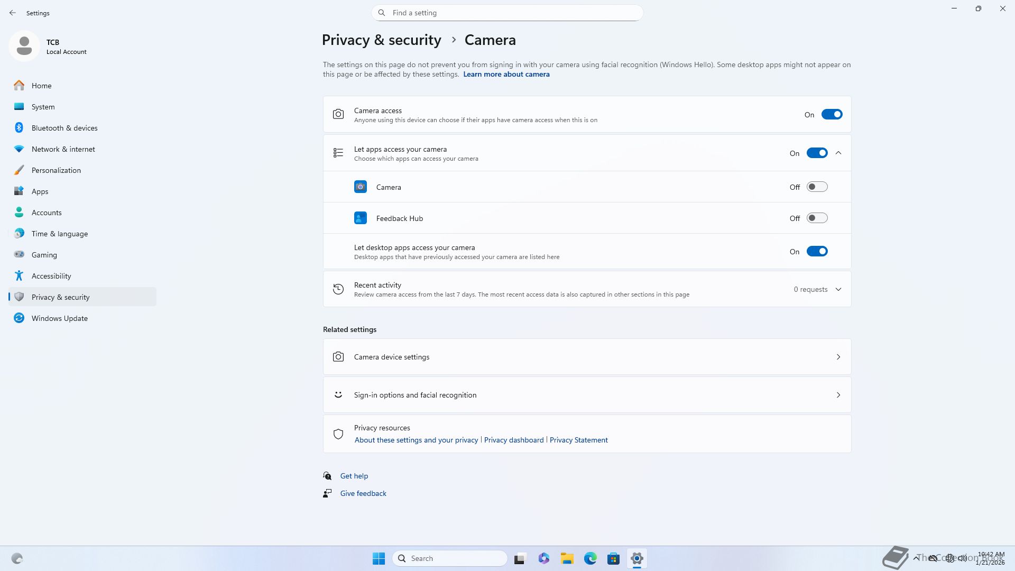Viewport: 1015px width, 571px height.
Task: Disable desktop apps camera access toggle
Action: [x=817, y=252]
